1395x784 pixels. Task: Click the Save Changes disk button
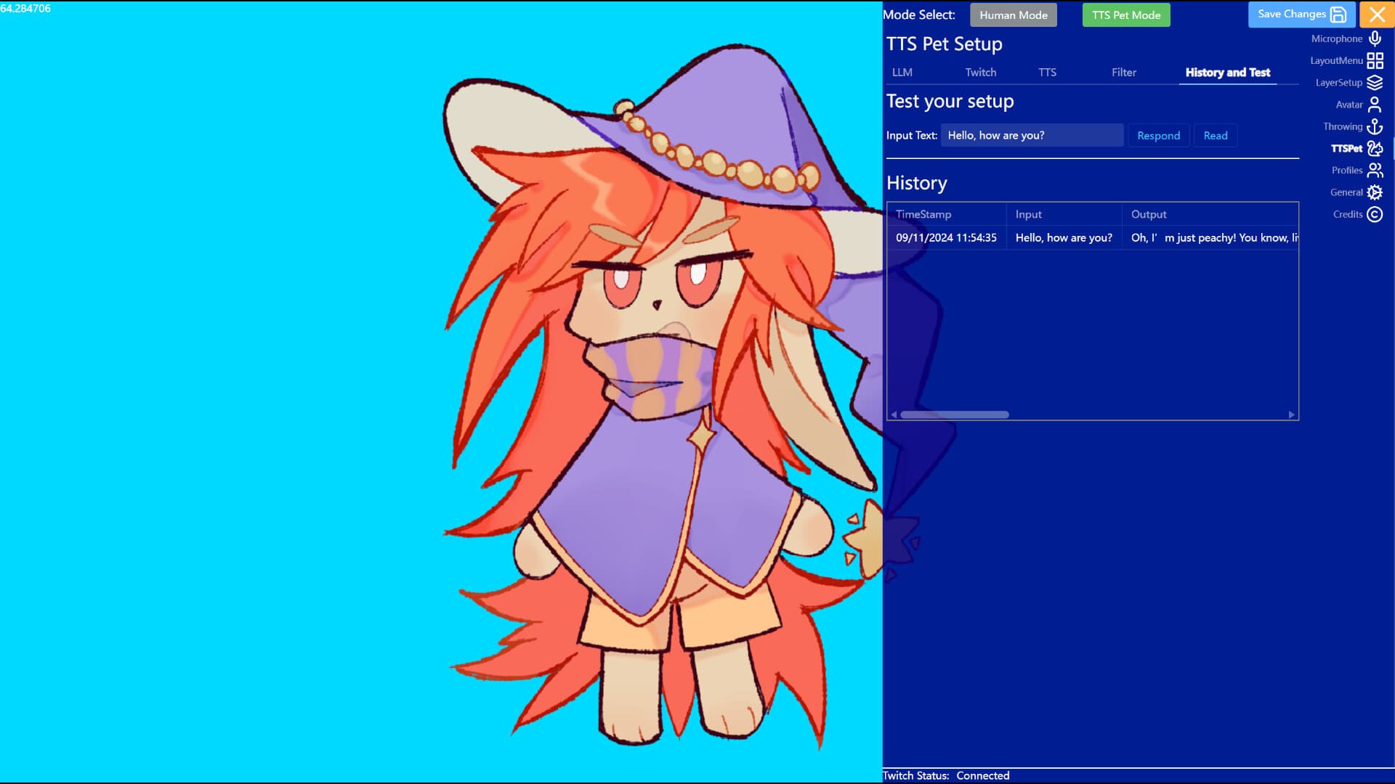point(1301,14)
